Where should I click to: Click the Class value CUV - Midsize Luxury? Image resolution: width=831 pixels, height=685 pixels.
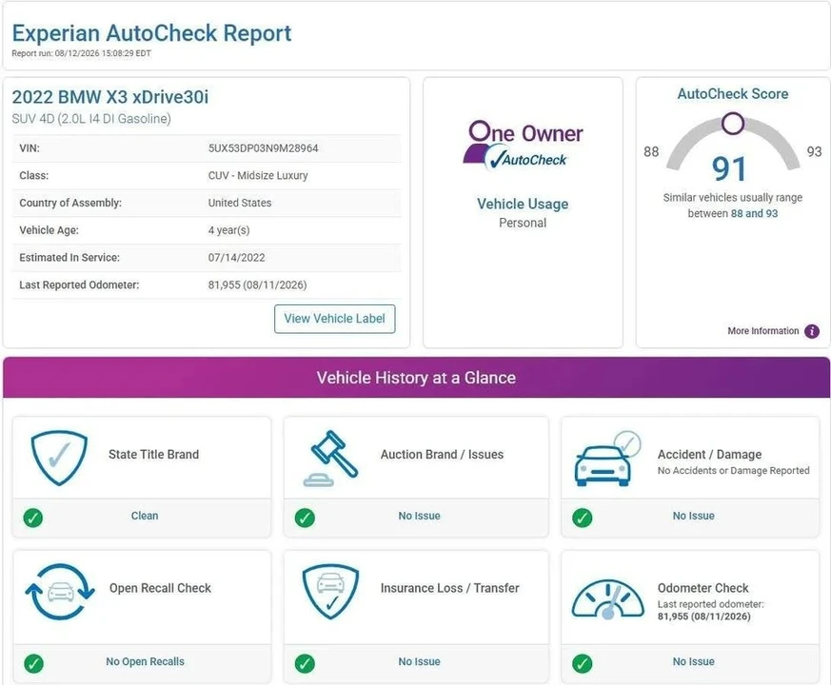[x=258, y=175]
